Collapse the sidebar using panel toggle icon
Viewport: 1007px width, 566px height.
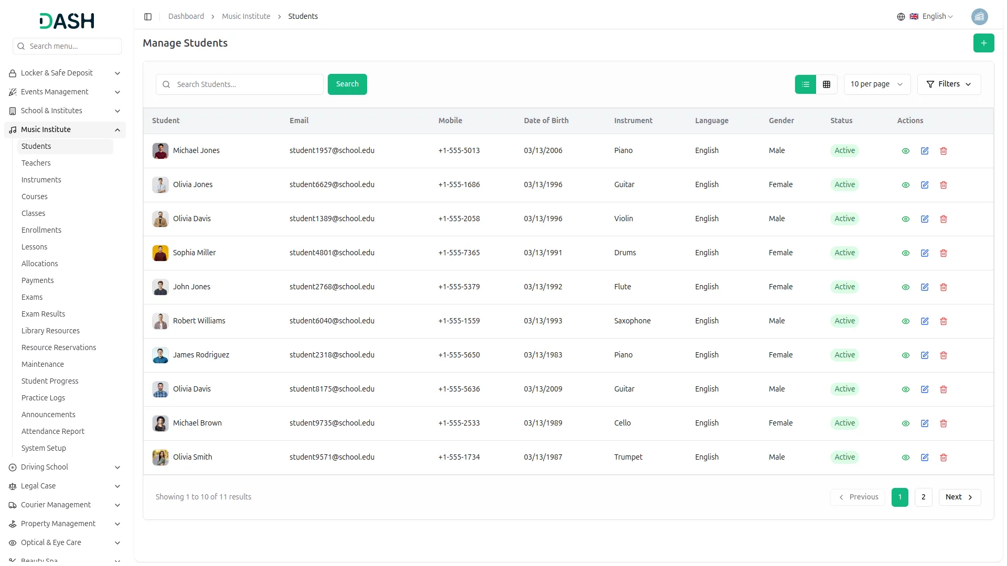148,17
